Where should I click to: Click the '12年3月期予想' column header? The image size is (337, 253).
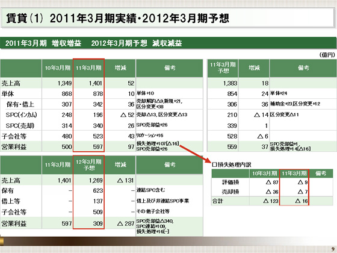click(x=88, y=165)
